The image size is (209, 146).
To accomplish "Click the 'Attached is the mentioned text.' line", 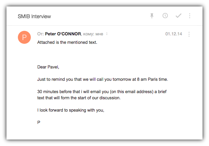I will (x=67, y=42).
